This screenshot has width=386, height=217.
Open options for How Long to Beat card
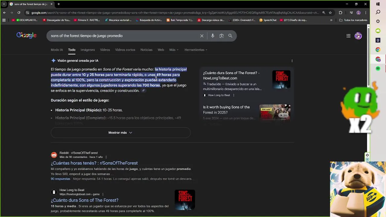pyautogui.click(x=234, y=95)
